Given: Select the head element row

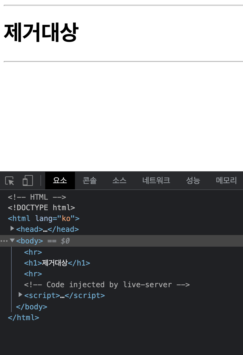Looking at the screenshot, I should [x=47, y=229].
